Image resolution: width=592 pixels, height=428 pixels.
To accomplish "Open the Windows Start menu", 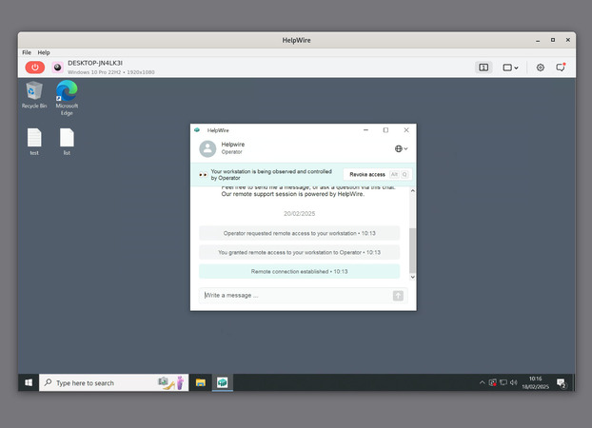I will click(29, 382).
